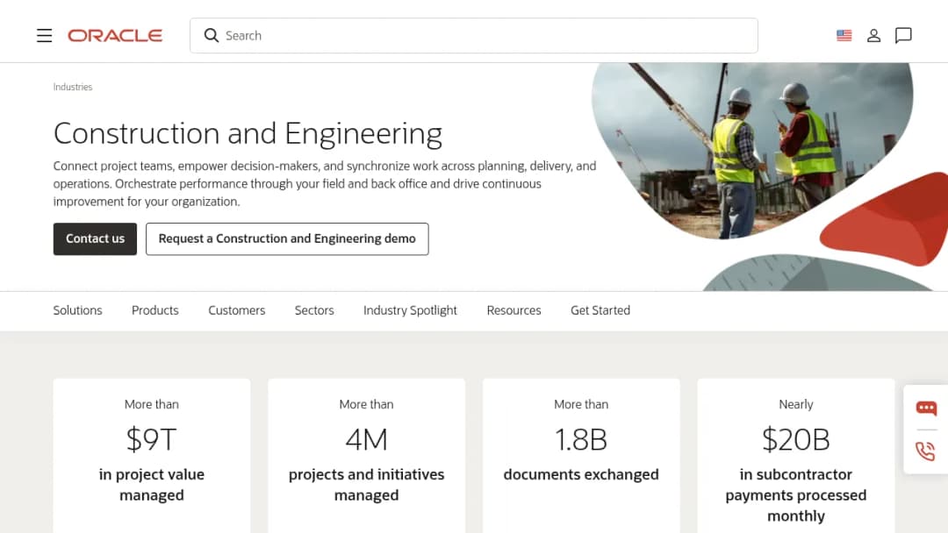Click the 'Connect project teams' description paragraph
This screenshot has height=533, width=948.
[325, 183]
